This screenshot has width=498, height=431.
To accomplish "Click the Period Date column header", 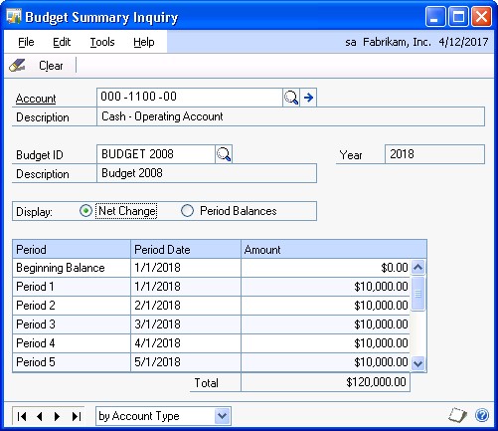I will click(186, 250).
